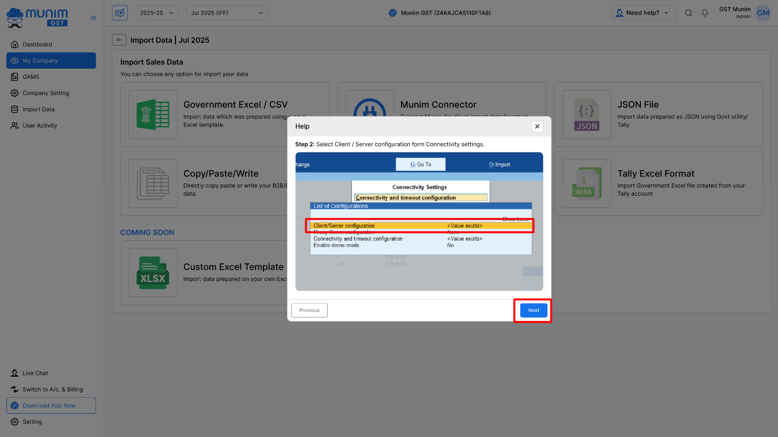Click Previous in the Help dialog
This screenshot has width=778, height=437.
(x=309, y=310)
